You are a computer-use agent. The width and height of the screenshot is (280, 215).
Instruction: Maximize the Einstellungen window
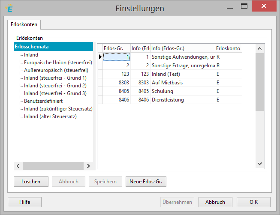(244, 6)
